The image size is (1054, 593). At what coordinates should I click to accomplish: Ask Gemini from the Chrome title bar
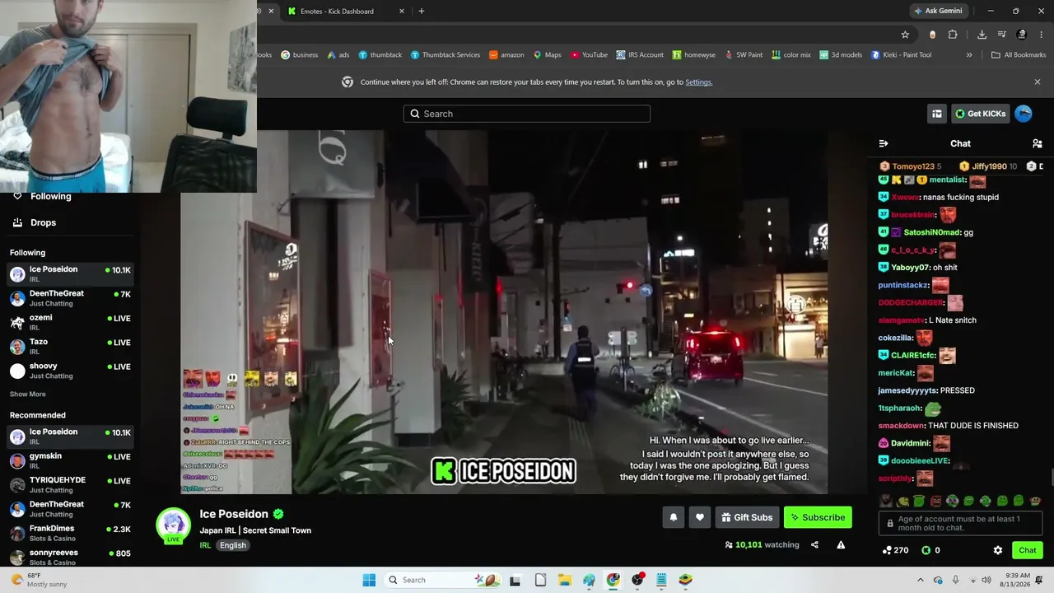(938, 11)
